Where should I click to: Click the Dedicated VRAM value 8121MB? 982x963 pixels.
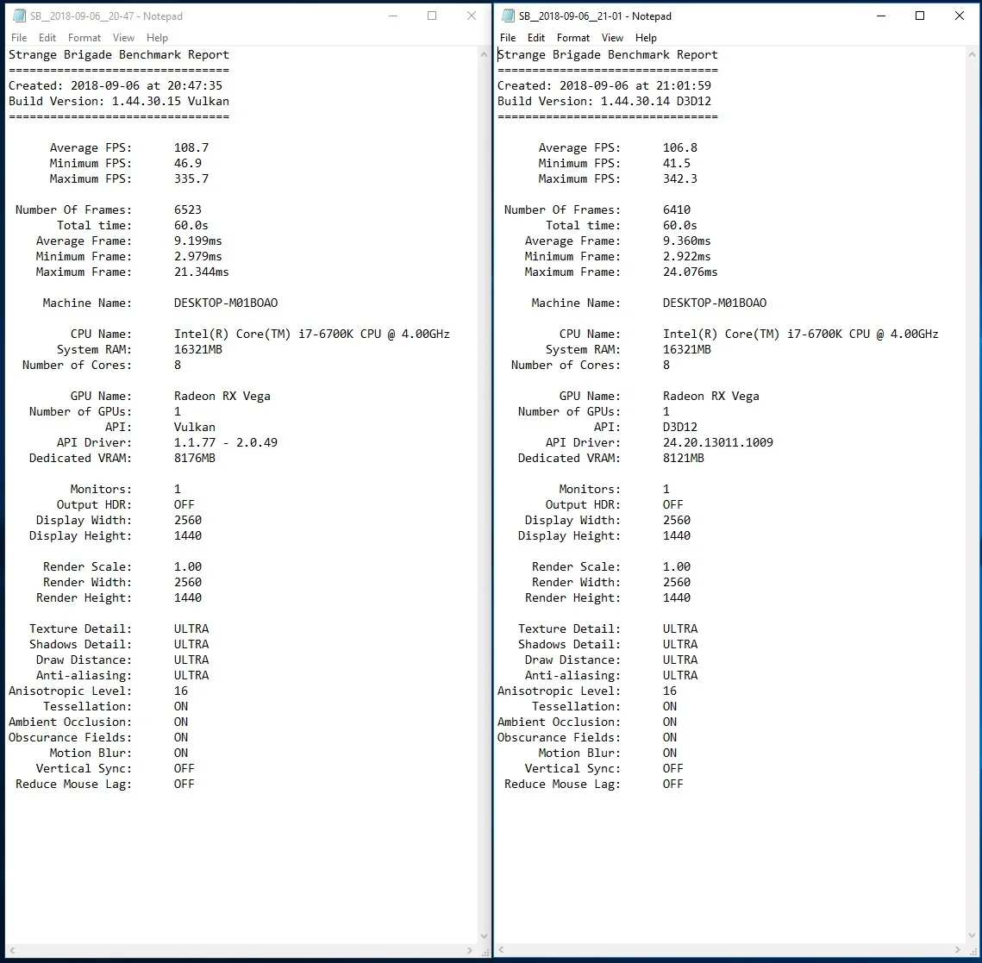(x=684, y=459)
